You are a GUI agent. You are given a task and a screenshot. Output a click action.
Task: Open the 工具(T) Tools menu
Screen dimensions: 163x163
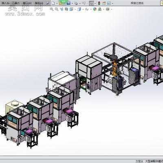(x=16, y=3)
